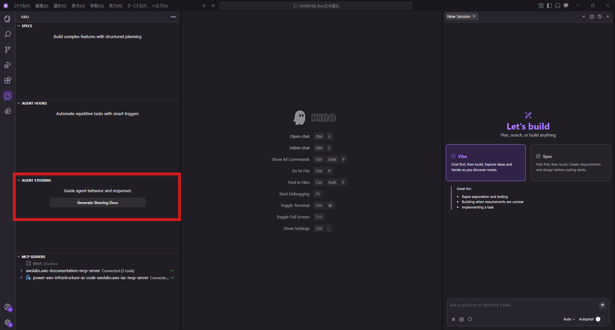Select the Vibe mode card

coord(485,162)
